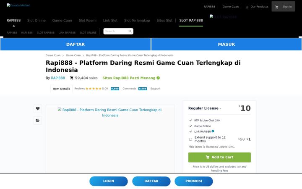Viewport: 302px width, 189px height.
Task: Click the search magnifier icon
Action: [130, 31]
